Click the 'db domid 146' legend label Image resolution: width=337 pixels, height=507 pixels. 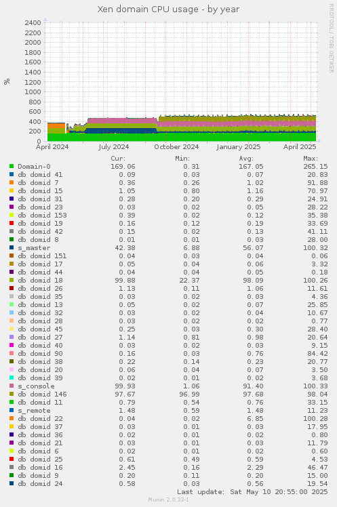pos(42,394)
